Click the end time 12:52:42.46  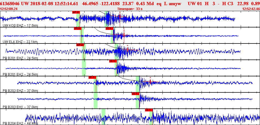pos(251,9)
